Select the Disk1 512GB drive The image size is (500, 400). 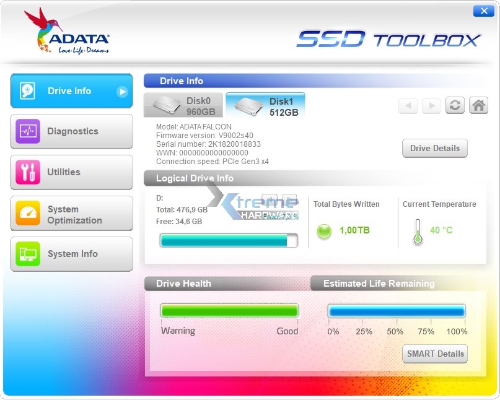coord(265,105)
